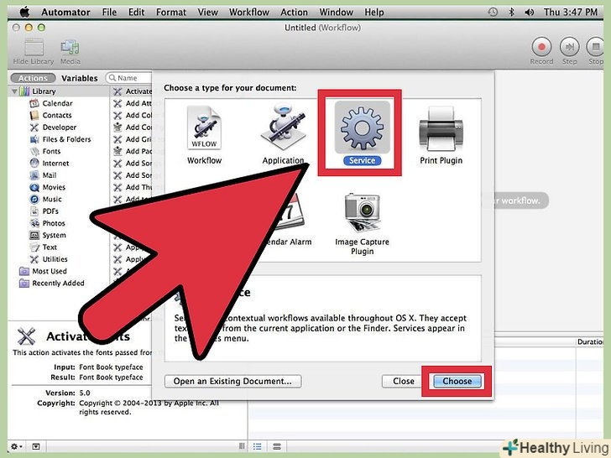Select Movies category in Library

[54, 187]
